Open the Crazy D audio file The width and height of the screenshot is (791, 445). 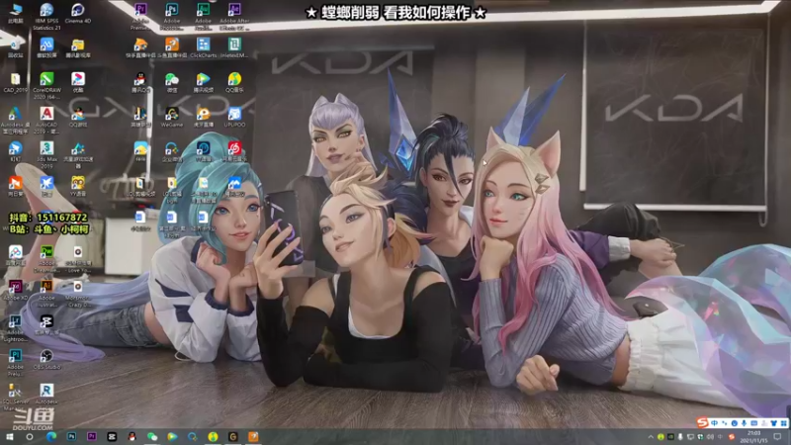pos(78,293)
